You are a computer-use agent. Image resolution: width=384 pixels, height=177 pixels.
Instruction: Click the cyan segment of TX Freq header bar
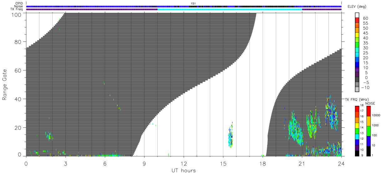click(230, 9)
